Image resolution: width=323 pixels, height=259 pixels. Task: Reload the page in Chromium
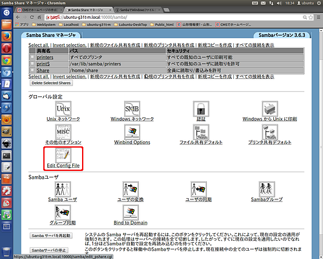pos(32,17)
